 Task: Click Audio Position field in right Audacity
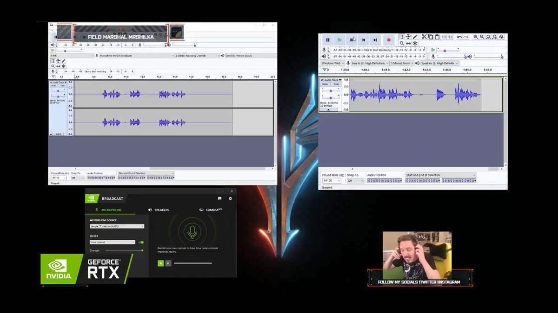(x=385, y=180)
